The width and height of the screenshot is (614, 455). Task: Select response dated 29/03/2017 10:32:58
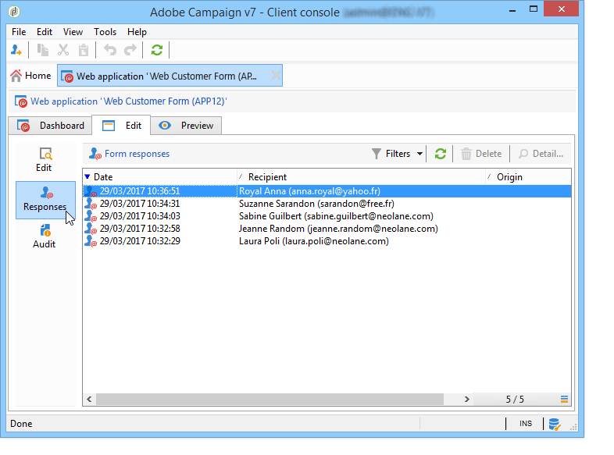click(x=140, y=229)
